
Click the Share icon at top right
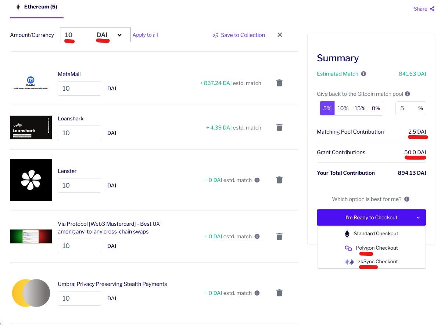pos(433,9)
